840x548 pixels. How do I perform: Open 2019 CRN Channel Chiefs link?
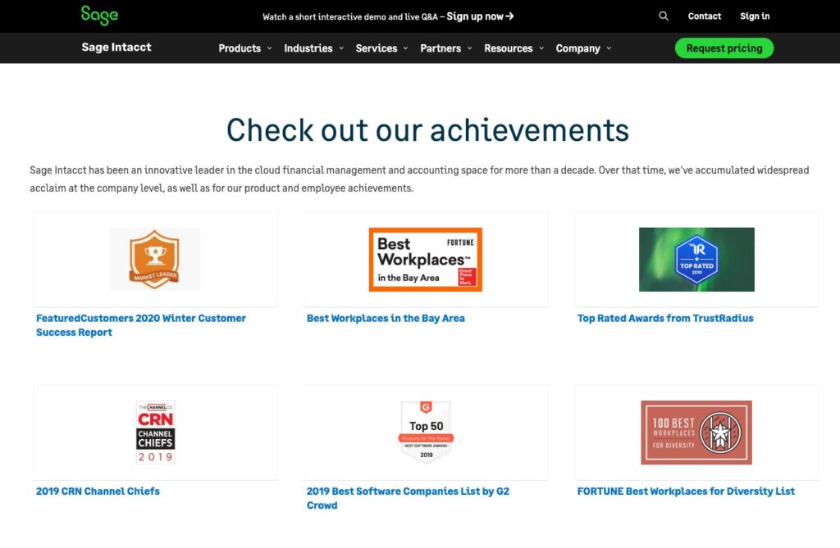click(x=98, y=491)
